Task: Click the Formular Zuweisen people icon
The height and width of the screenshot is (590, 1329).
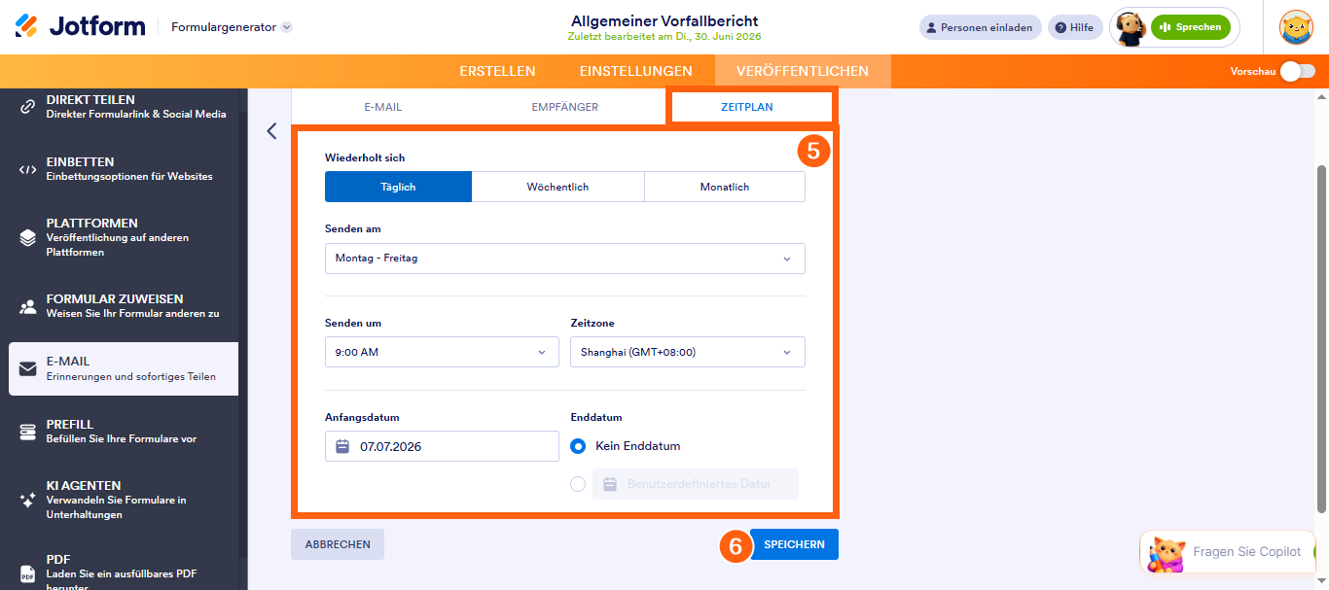Action: [x=27, y=306]
